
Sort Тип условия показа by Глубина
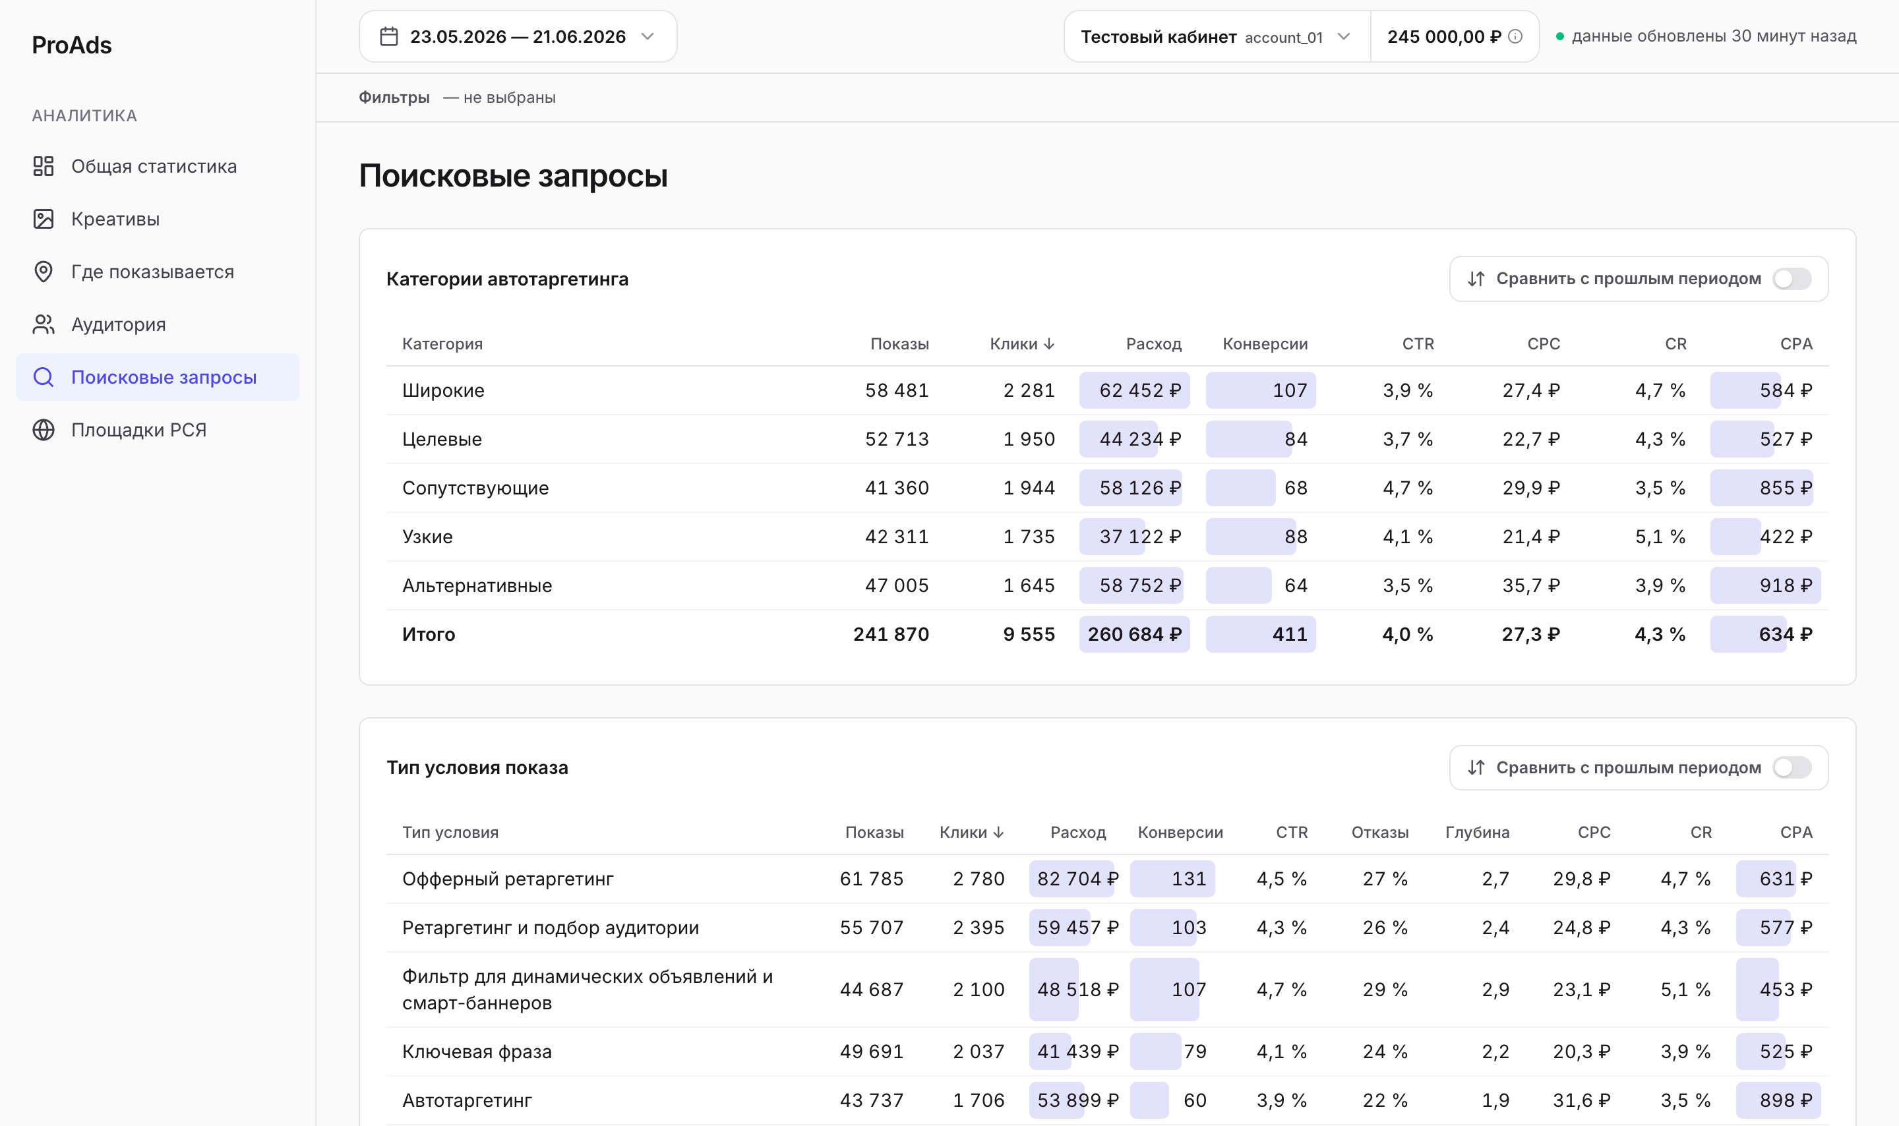click(x=1477, y=833)
